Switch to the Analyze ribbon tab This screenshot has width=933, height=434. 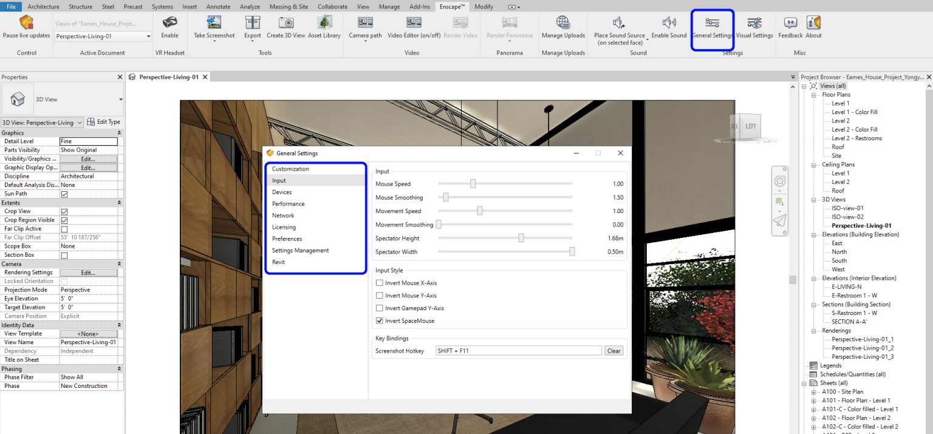(250, 7)
